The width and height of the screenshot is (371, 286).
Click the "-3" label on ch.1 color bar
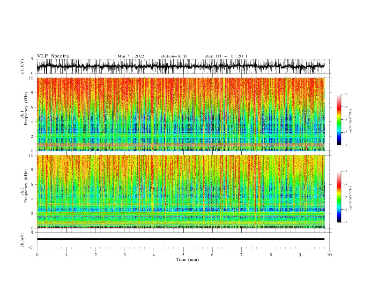pos(345,94)
